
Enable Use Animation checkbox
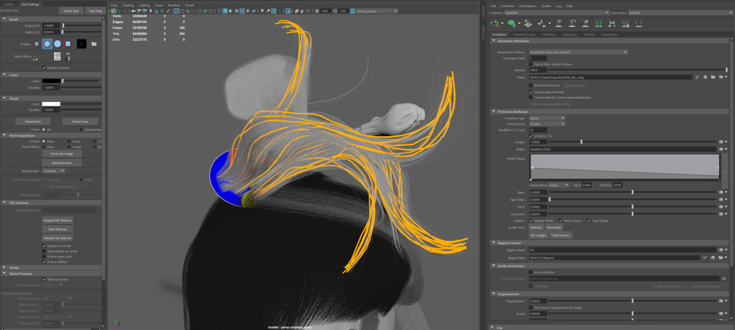[x=531, y=272]
